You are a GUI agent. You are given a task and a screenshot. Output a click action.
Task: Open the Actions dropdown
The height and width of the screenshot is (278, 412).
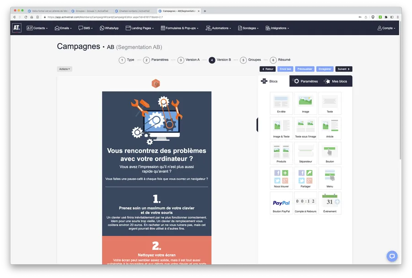(65, 69)
